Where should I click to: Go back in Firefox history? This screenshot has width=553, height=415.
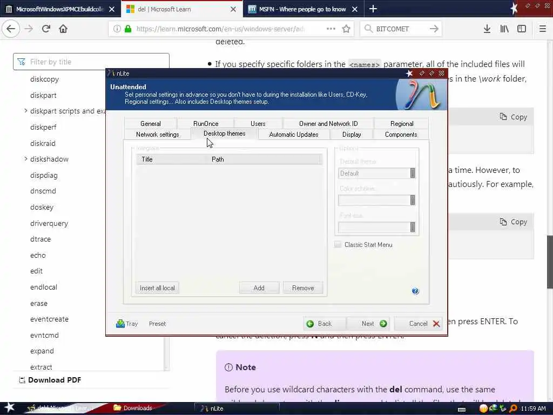tap(11, 29)
